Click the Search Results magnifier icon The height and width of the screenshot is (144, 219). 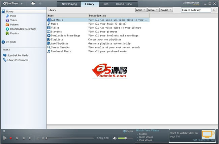click(x=49, y=48)
